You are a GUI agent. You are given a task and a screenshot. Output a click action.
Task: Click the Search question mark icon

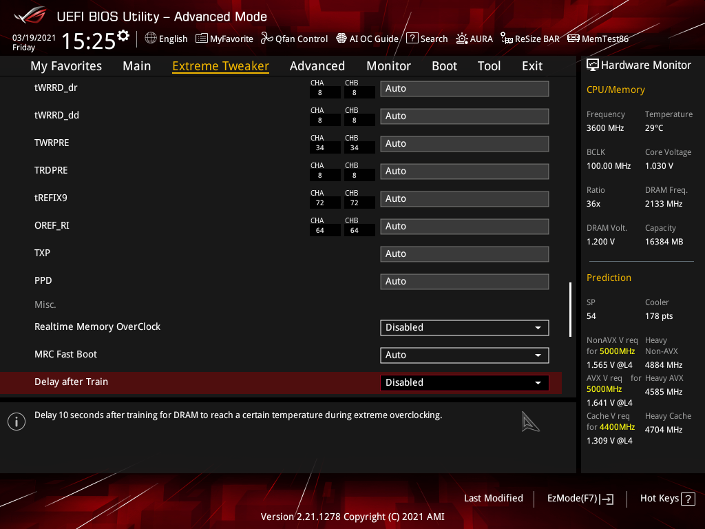(412, 39)
